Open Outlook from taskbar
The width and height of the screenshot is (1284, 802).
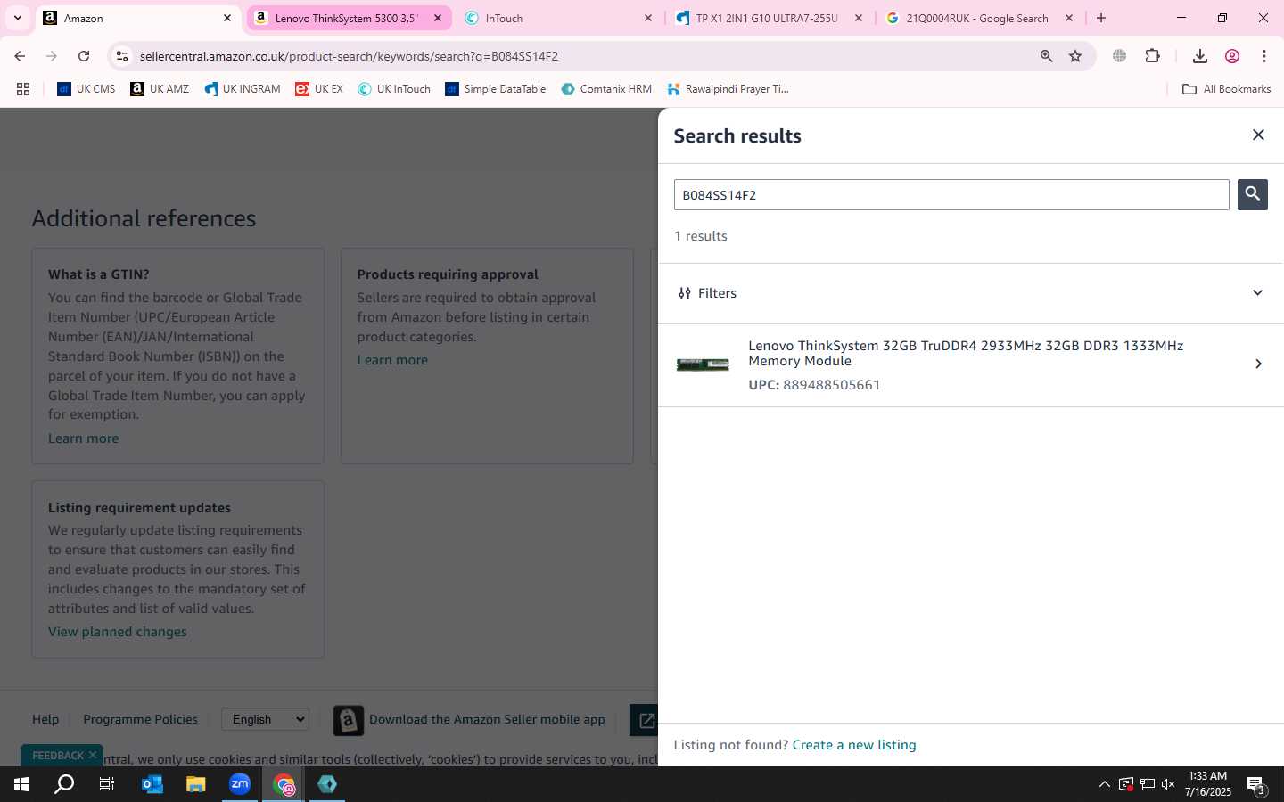click(152, 784)
